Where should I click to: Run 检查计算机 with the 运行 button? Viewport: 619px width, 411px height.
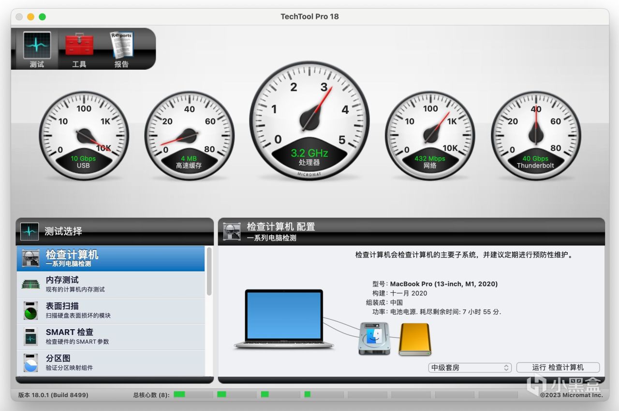558,367
